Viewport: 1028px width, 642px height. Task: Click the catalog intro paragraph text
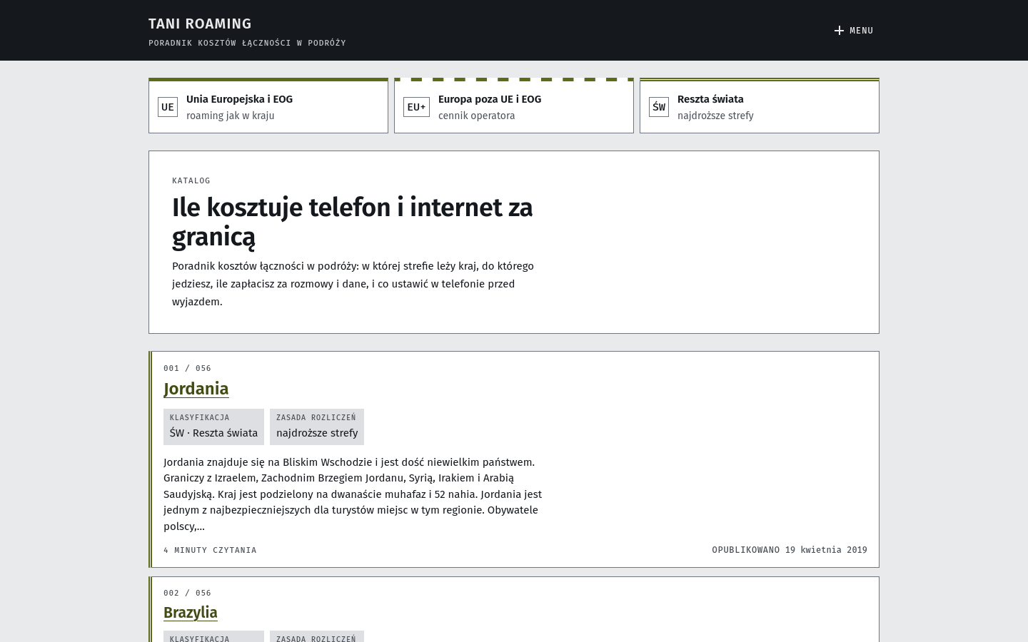(353, 284)
